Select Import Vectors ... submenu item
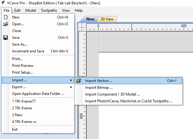The width and height of the screenshot is (193, 139). click(x=128, y=81)
